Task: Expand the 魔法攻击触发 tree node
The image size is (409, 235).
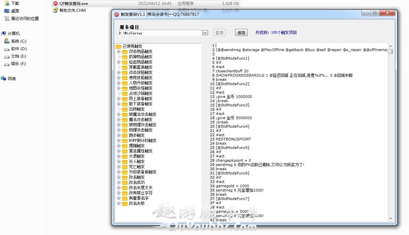Action: pos(119,120)
